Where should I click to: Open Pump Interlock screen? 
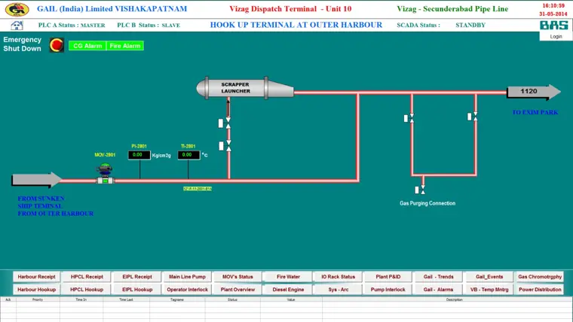coord(388,290)
